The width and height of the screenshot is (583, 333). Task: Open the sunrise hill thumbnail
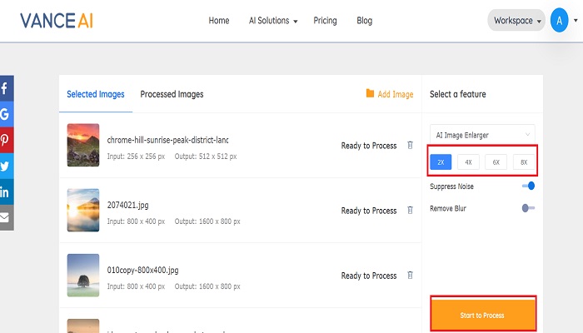[x=83, y=145]
